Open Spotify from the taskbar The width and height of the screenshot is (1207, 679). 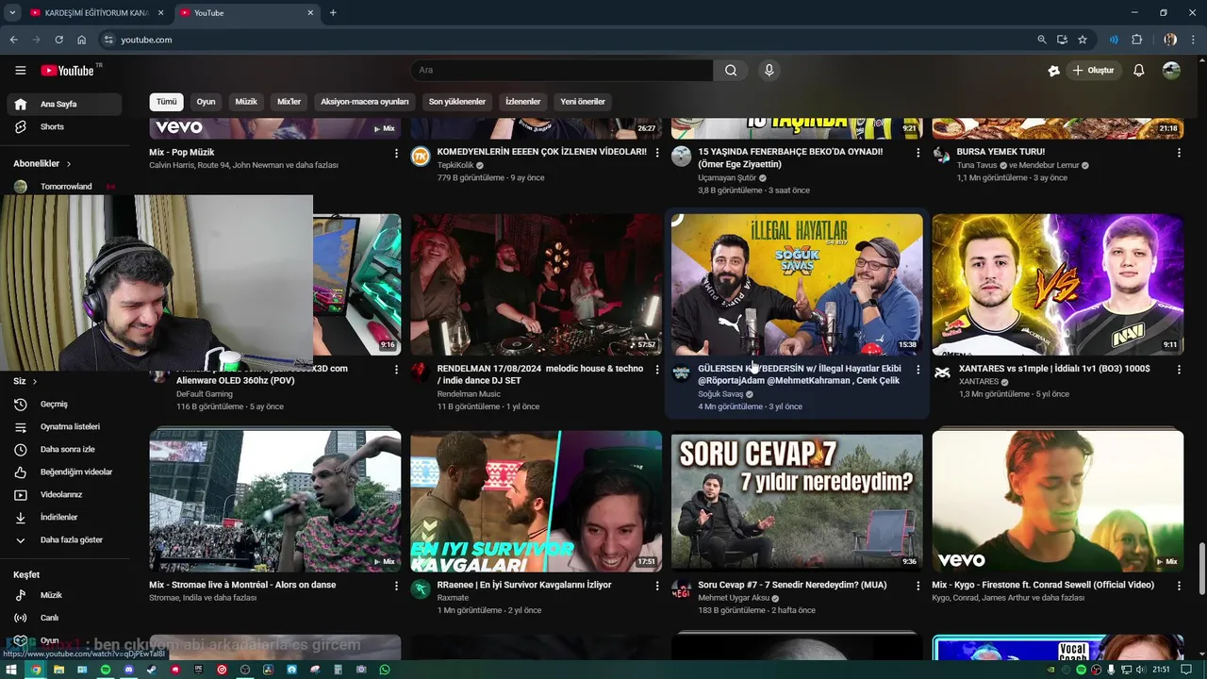point(105,670)
